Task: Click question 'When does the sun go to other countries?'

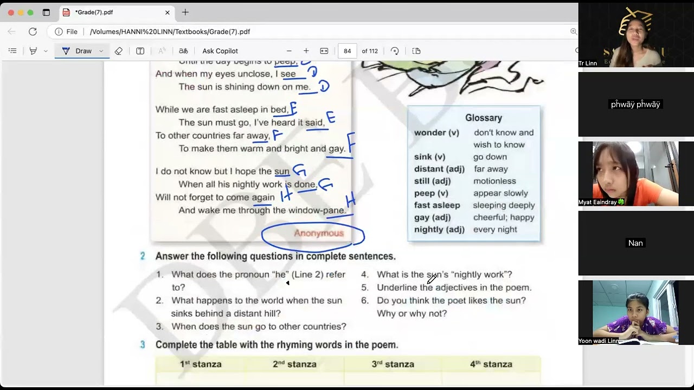Action: [x=259, y=327]
